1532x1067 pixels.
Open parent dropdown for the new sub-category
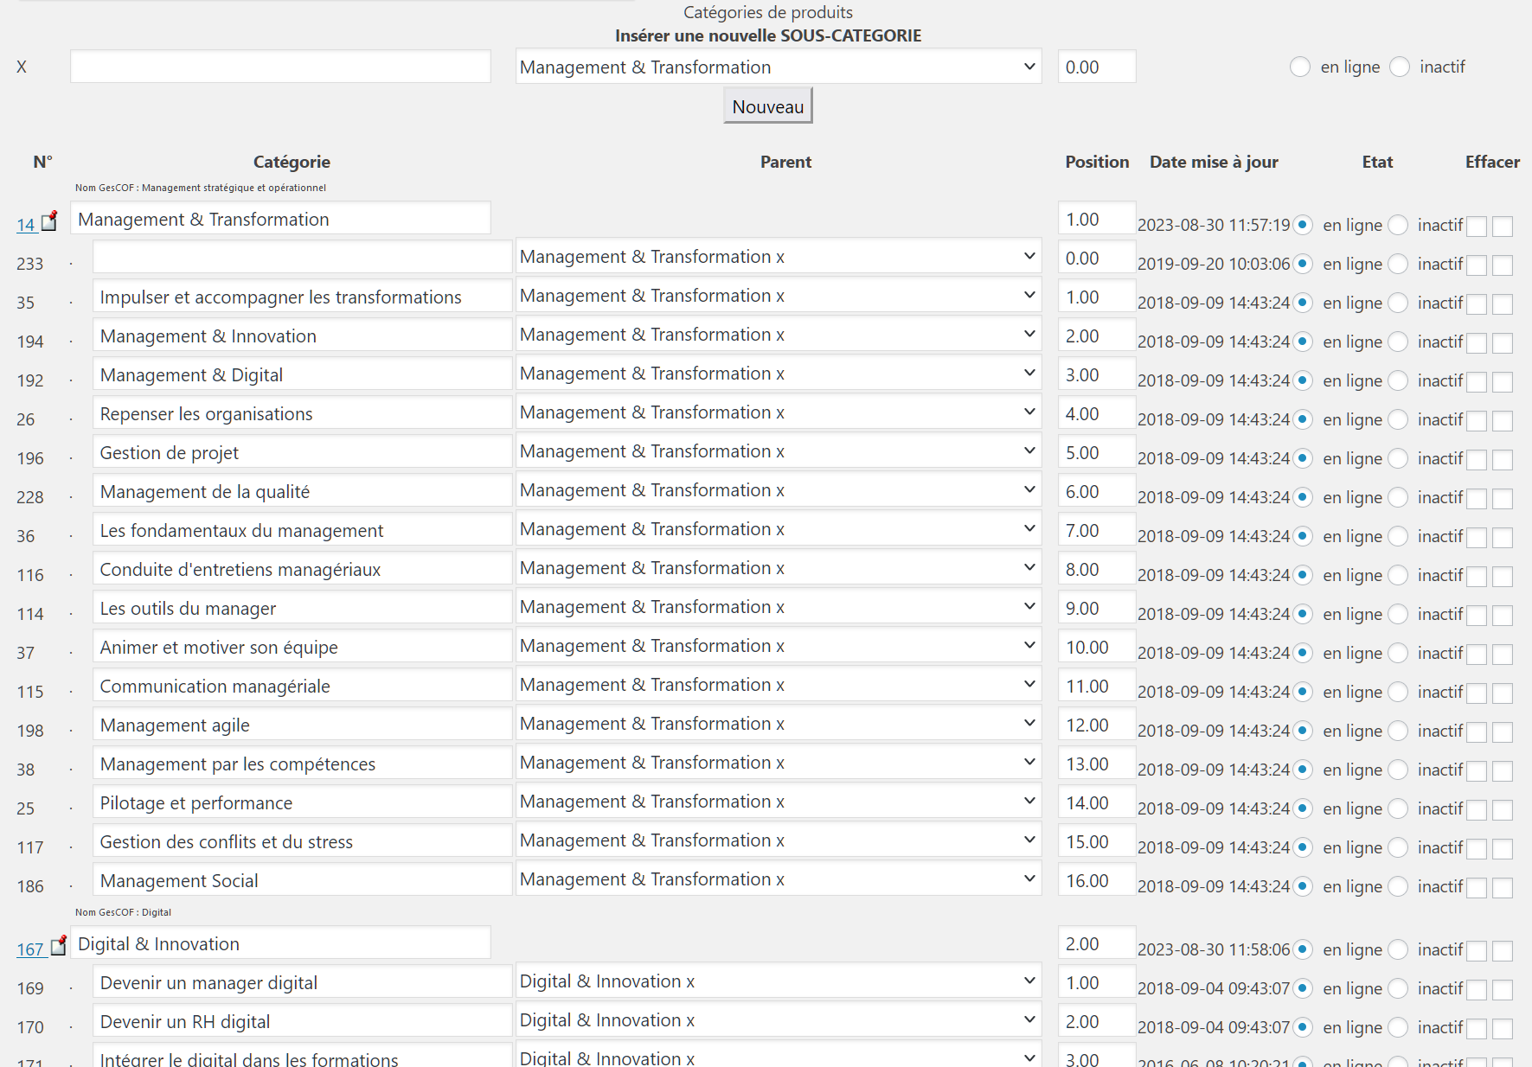[779, 67]
